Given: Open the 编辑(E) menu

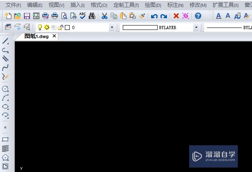Looking at the screenshot, I should [35, 5].
